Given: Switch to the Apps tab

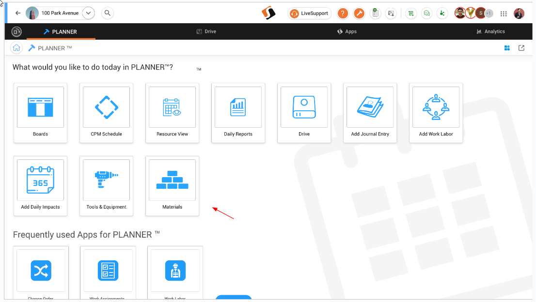Looking at the screenshot, I should [x=347, y=31].
